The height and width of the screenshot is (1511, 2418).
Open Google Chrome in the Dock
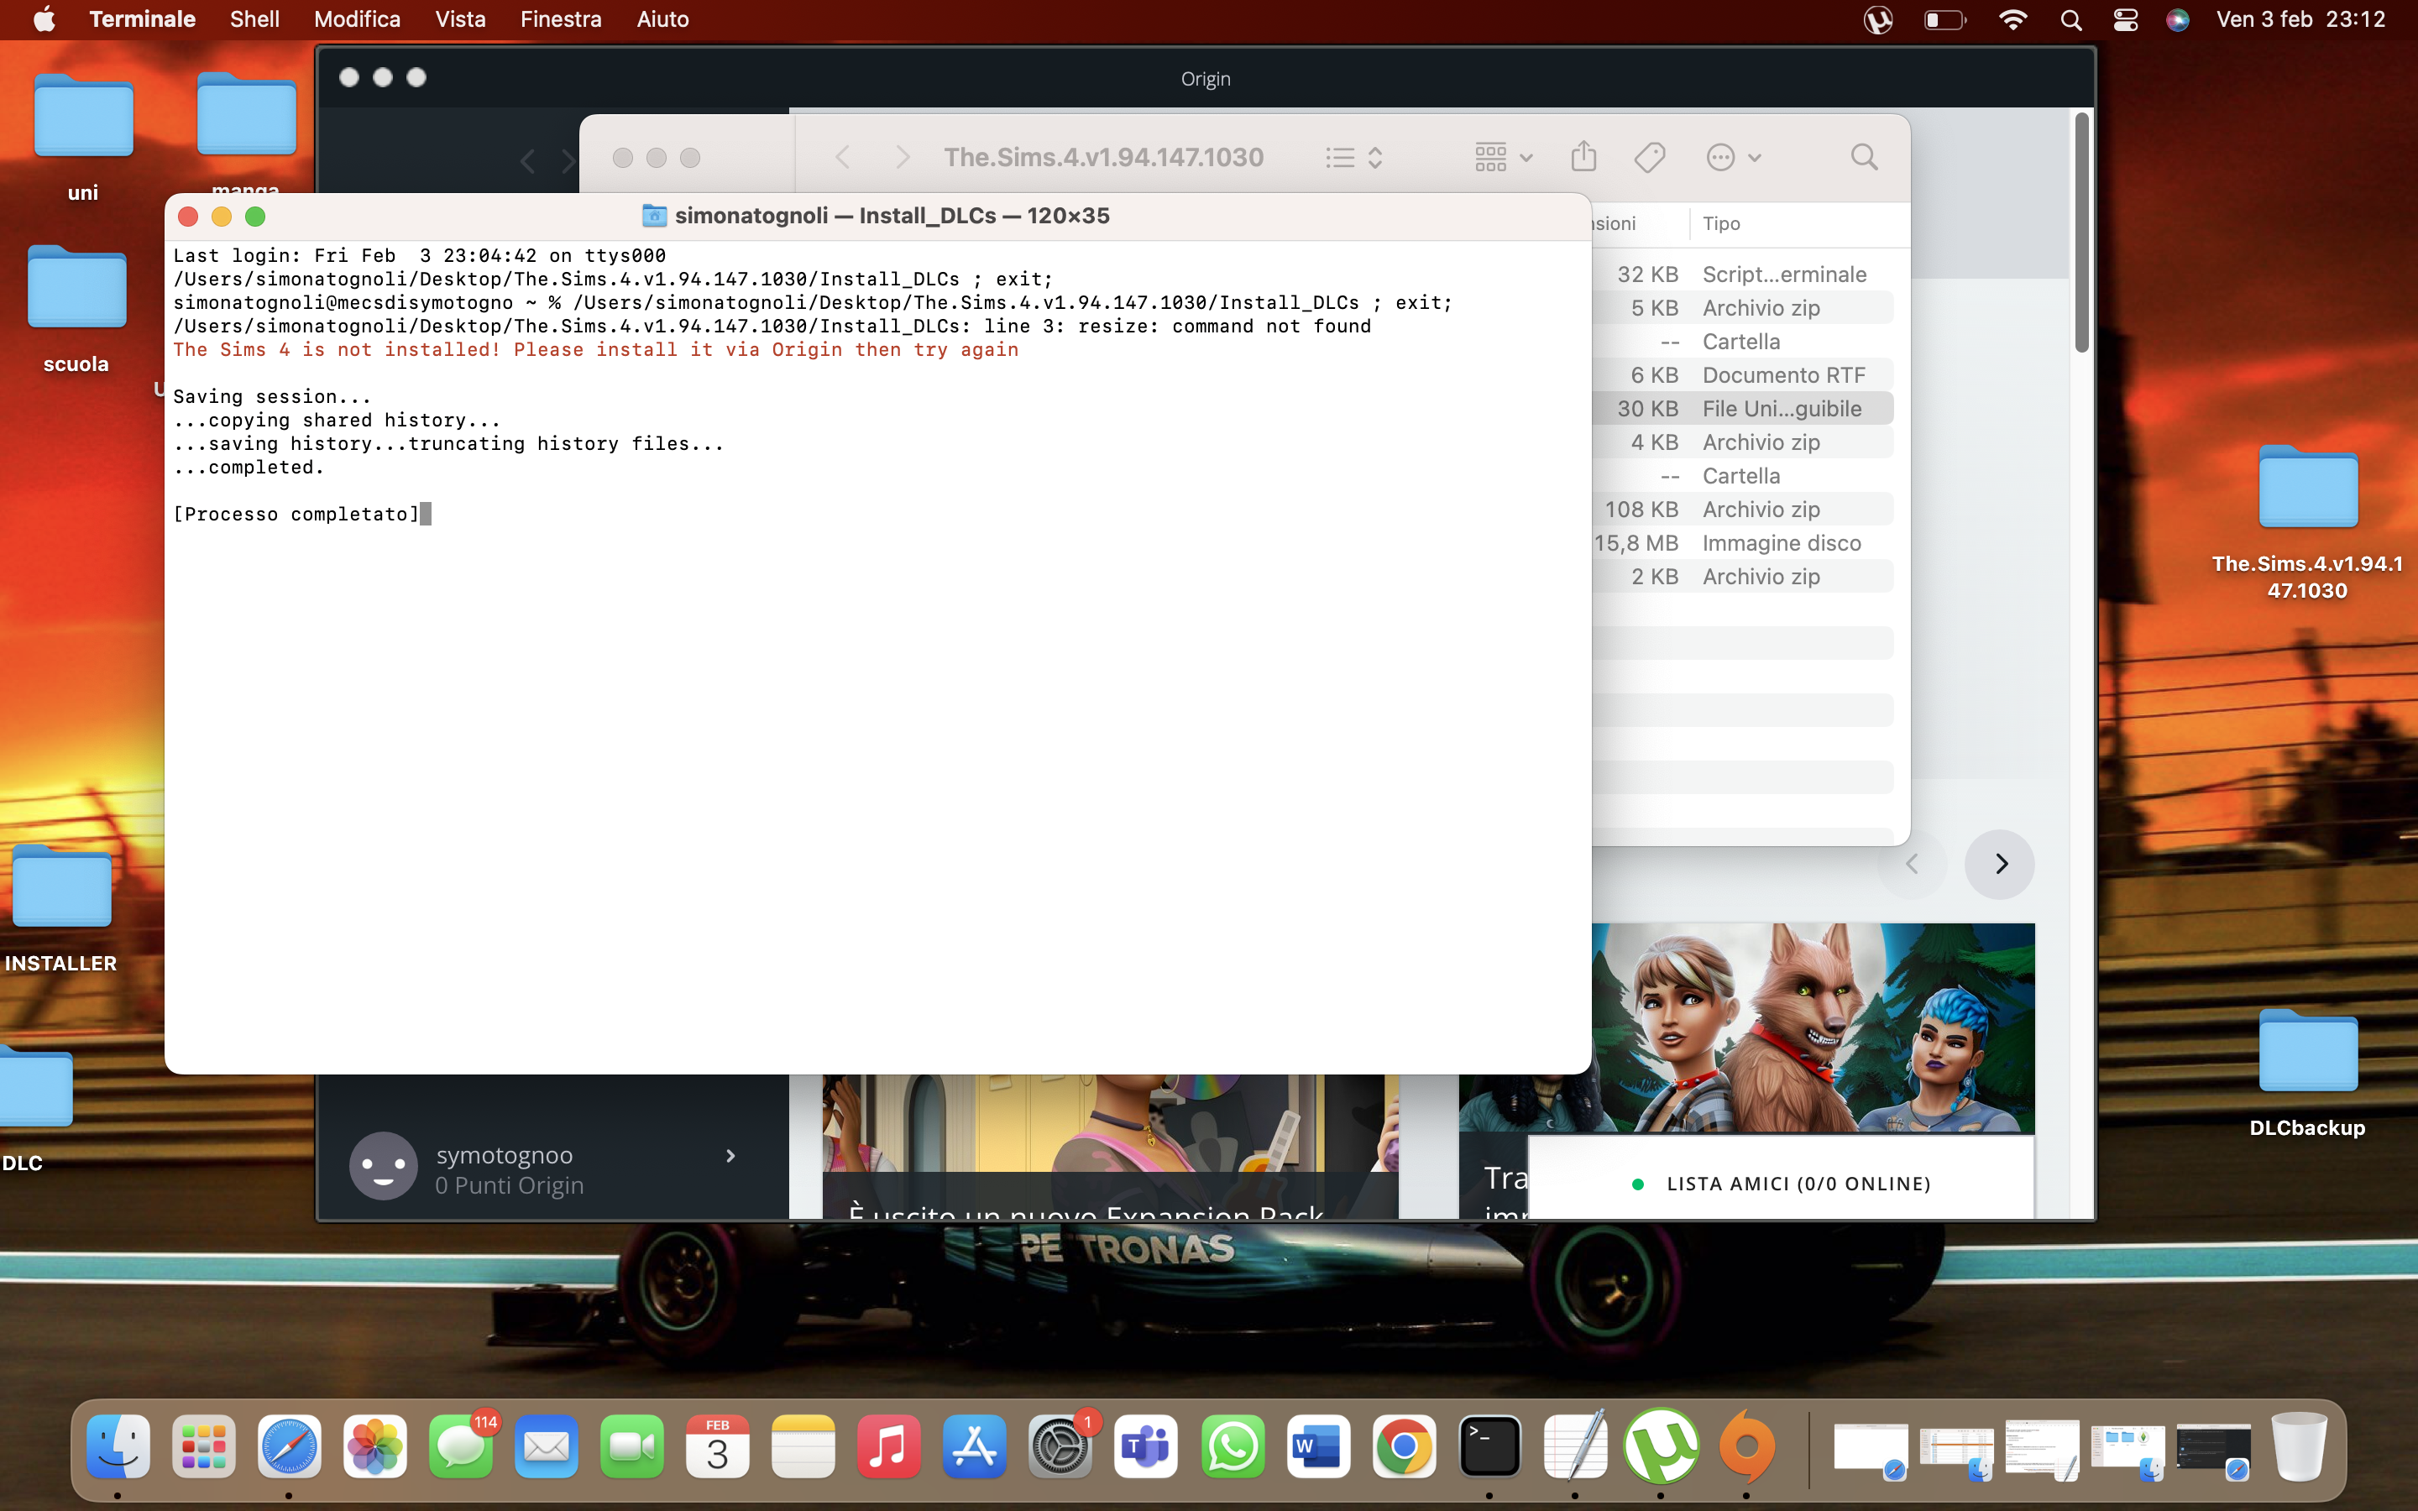pos(1404,1446)
